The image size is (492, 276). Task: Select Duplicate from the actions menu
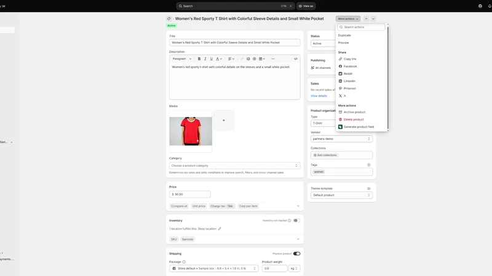tap(344, 36)
